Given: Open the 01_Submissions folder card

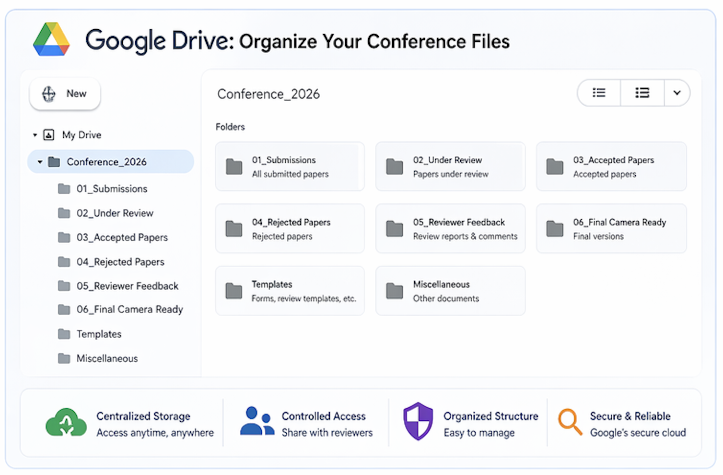Looking at the screenshot, I should (290, 166).
